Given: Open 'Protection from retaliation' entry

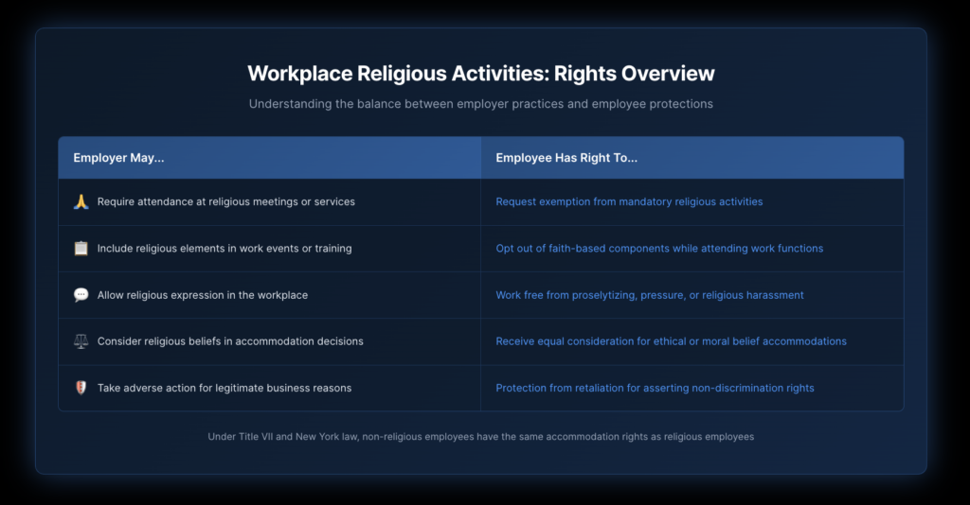Looking at the screenshot, I should coord(656,388).
